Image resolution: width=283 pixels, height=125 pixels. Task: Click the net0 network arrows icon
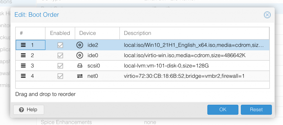coord(80,76)
